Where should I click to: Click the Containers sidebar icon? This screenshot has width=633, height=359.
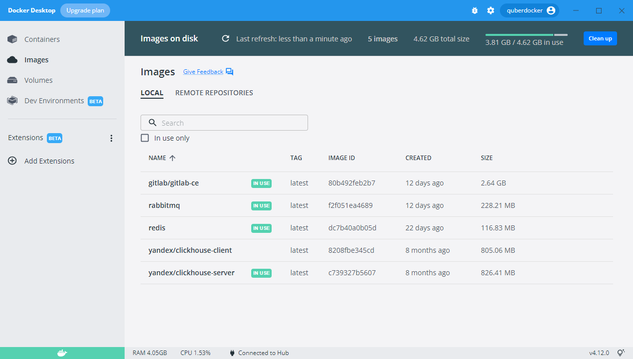[x=12, y=39]
